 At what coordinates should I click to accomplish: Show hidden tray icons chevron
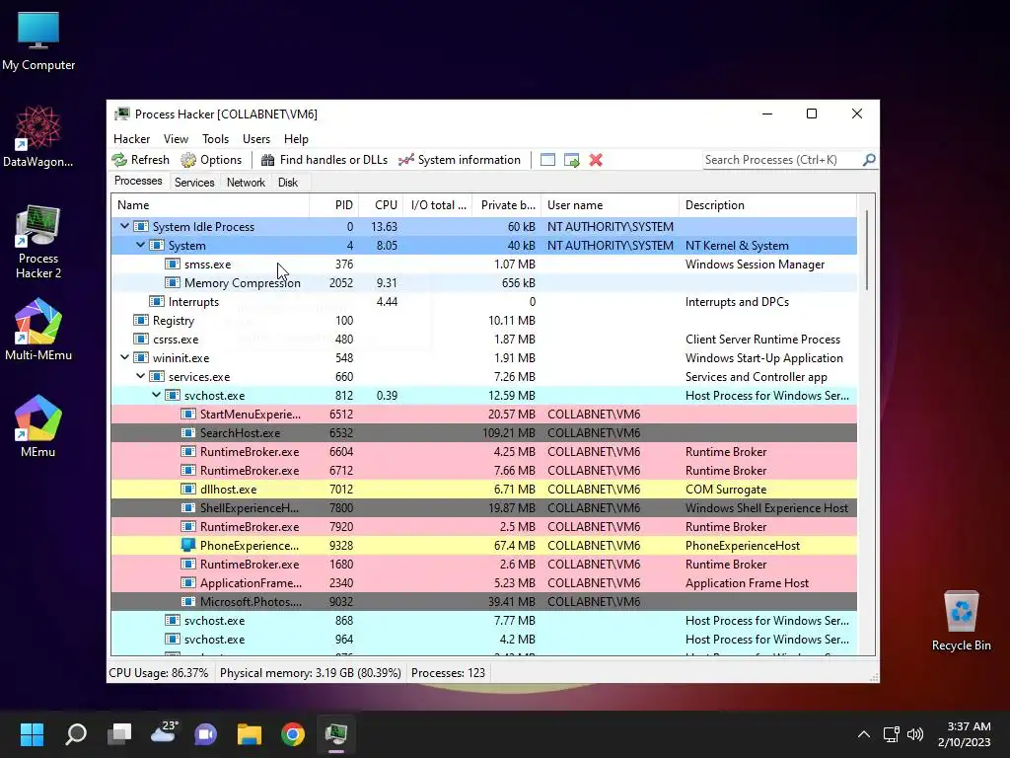point(864,734)
